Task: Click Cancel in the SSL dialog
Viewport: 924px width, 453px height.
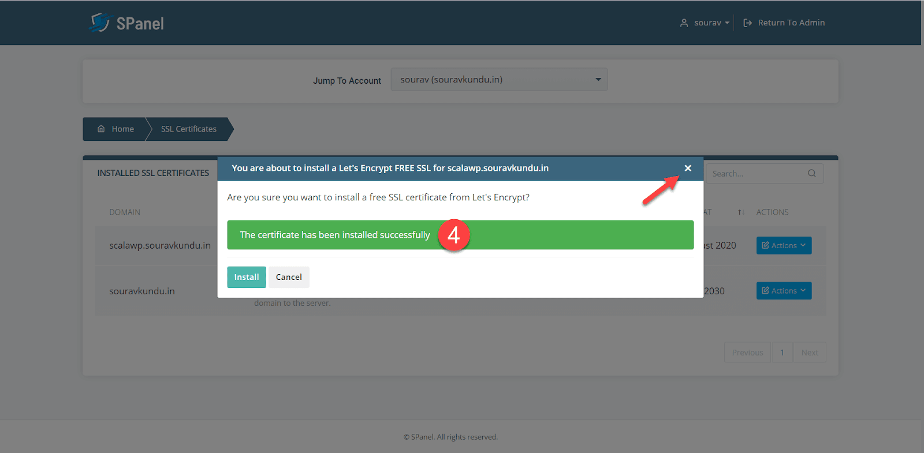Action: (289, 277)
